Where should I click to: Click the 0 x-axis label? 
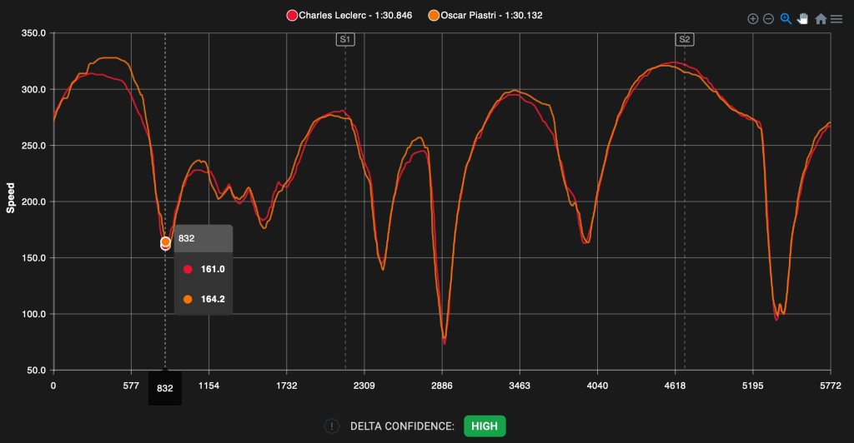(53, 386)
